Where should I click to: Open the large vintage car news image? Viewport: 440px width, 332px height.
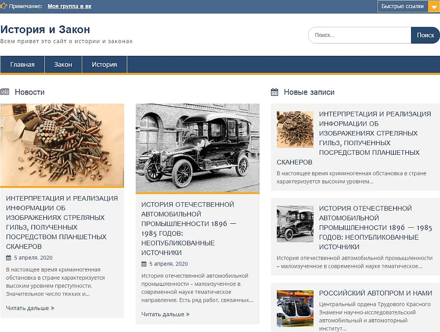click(198, 148)
